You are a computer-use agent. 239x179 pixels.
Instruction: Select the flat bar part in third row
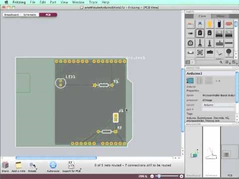(229, 43)
